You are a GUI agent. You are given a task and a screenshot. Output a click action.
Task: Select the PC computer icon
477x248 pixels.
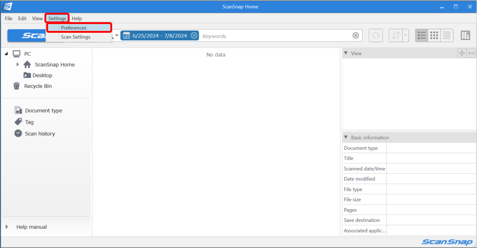click(x=16, y=54)
